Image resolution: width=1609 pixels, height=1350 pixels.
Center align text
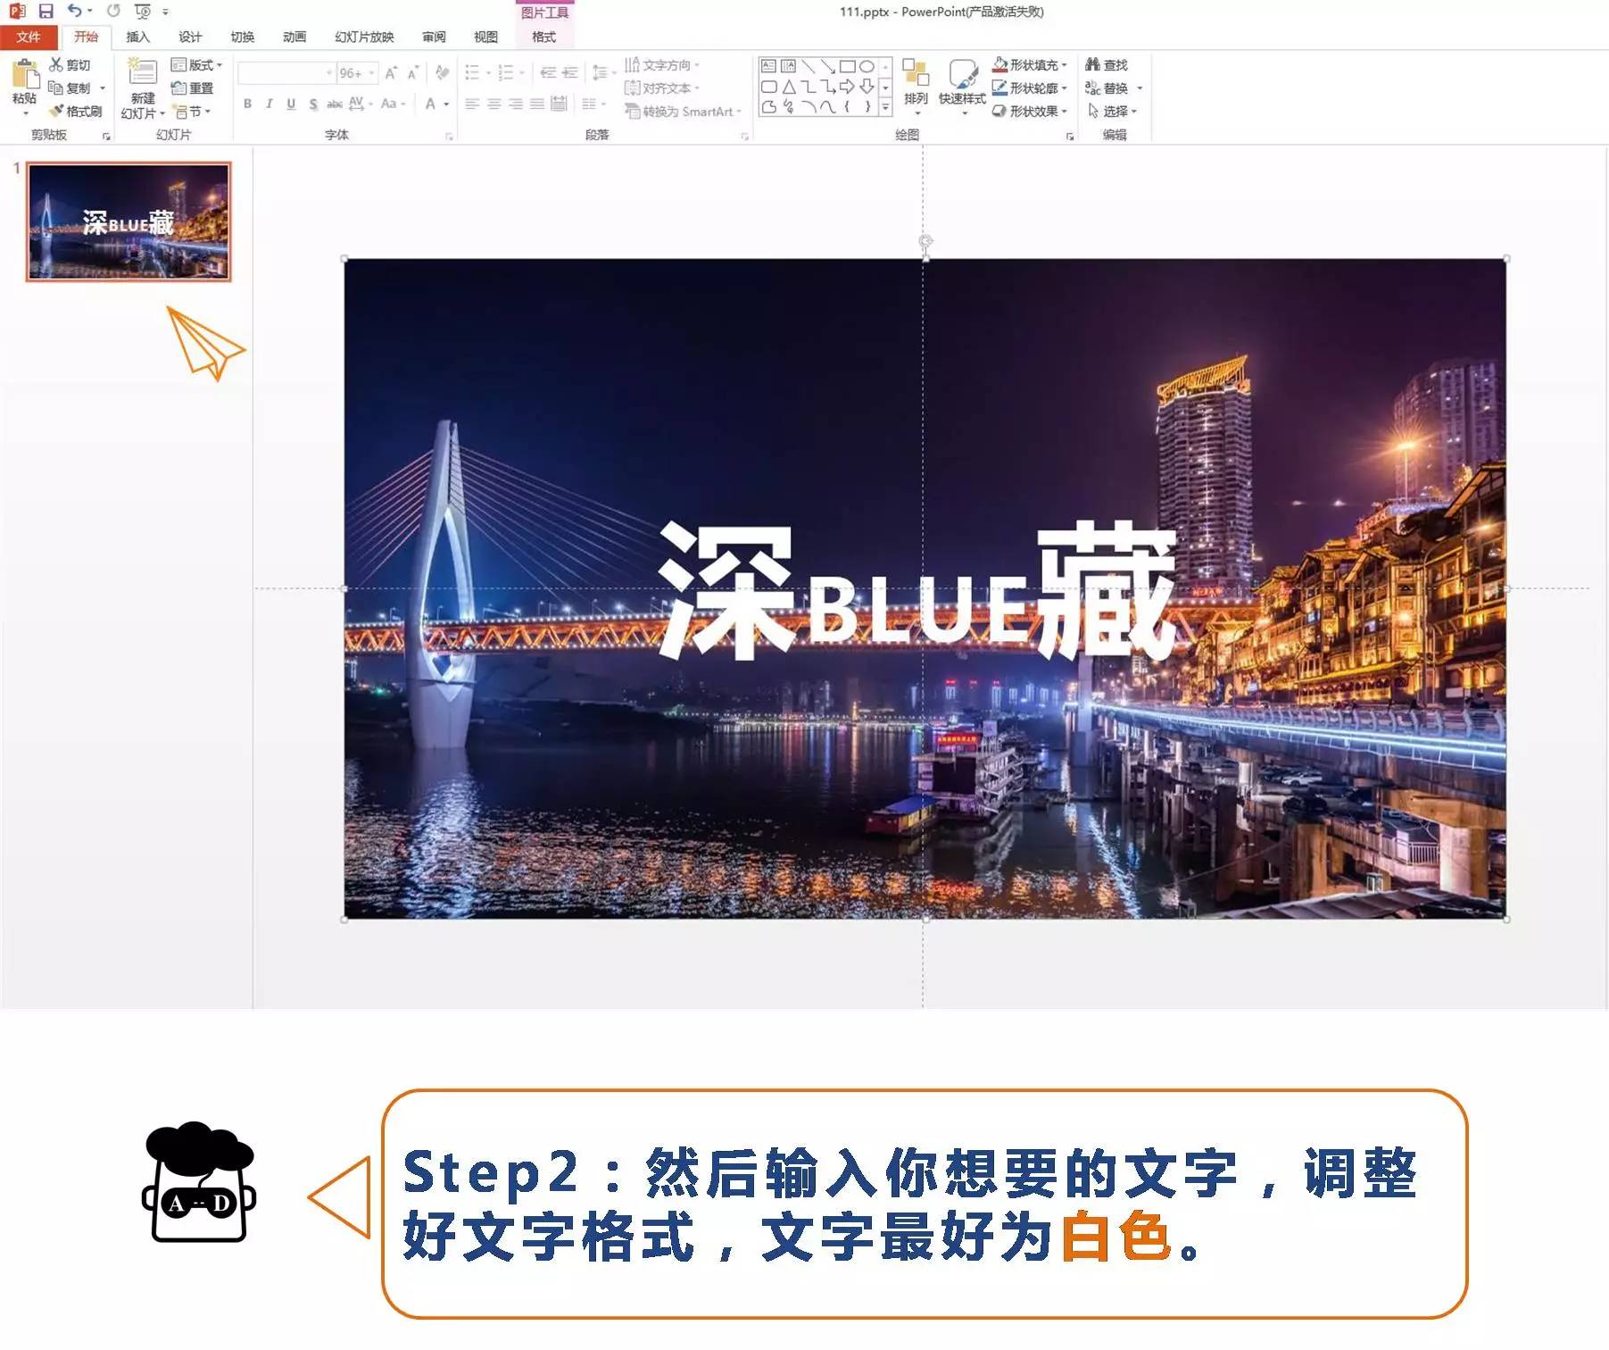[493, 104]
